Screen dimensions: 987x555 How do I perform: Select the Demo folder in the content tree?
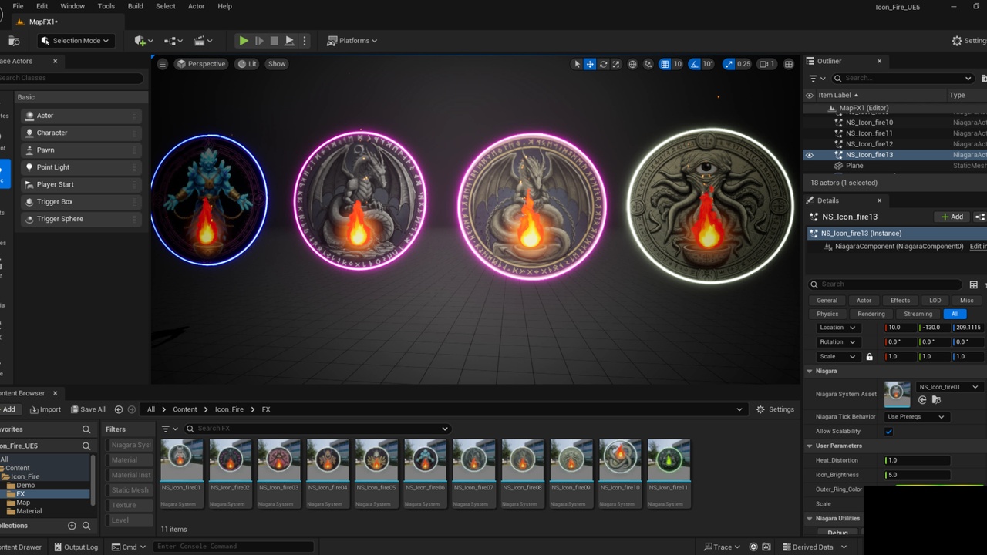tap(25, 486)
